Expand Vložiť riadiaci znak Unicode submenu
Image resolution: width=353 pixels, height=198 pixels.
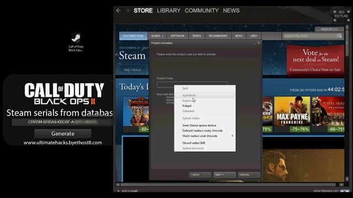pos(205,136)
